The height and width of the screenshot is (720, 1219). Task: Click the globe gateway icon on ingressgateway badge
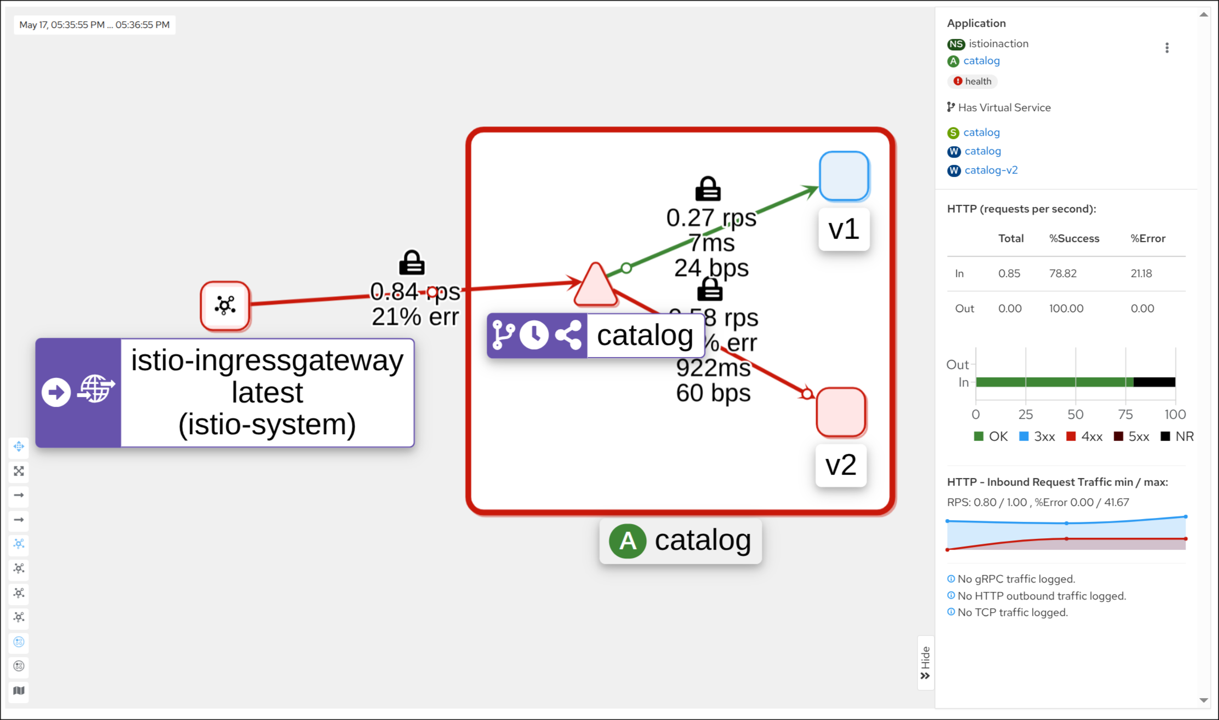tap(96, 389)
